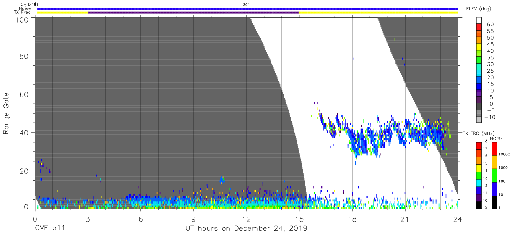The image size is (515, 237).
Task: Click the 'CPID' label at top left
Action: pos(25,4)
